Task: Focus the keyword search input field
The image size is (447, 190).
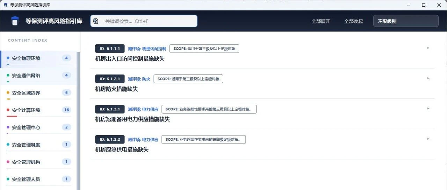Action: coord(144,21)
